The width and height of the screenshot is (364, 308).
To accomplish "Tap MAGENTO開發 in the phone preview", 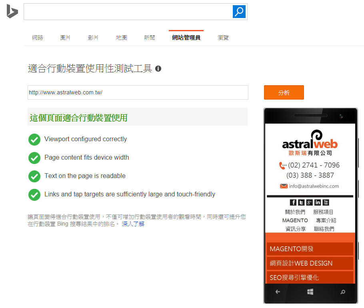I will [310, 249].
